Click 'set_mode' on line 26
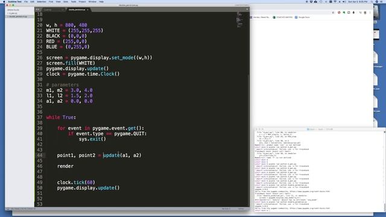The image size is (386, 217). click(x=122, y=58)
